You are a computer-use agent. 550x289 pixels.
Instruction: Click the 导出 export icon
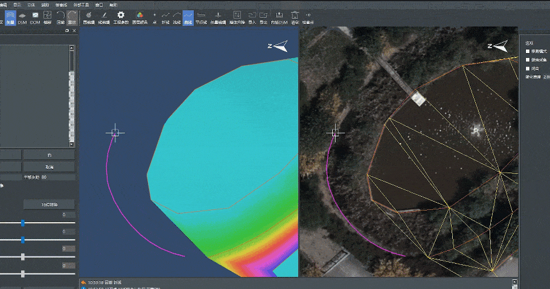click(x=263, y=16)
